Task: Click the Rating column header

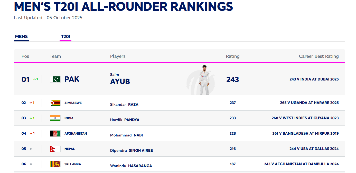Action: click(233, 56)
